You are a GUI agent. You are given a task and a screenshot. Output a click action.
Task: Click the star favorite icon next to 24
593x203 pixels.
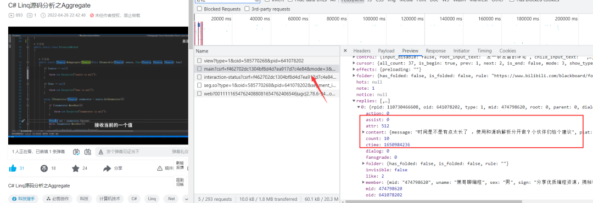click(76, 169)
